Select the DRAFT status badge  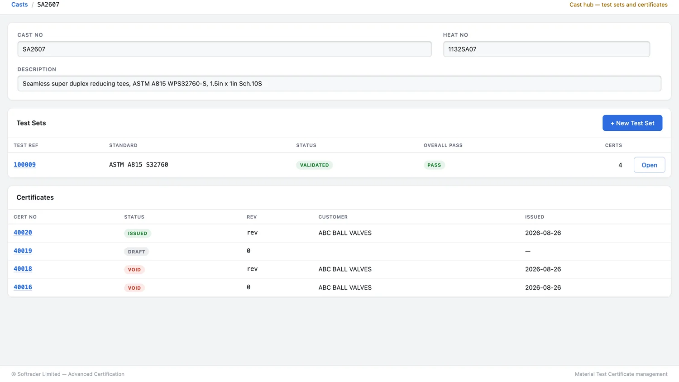(136, 252)
